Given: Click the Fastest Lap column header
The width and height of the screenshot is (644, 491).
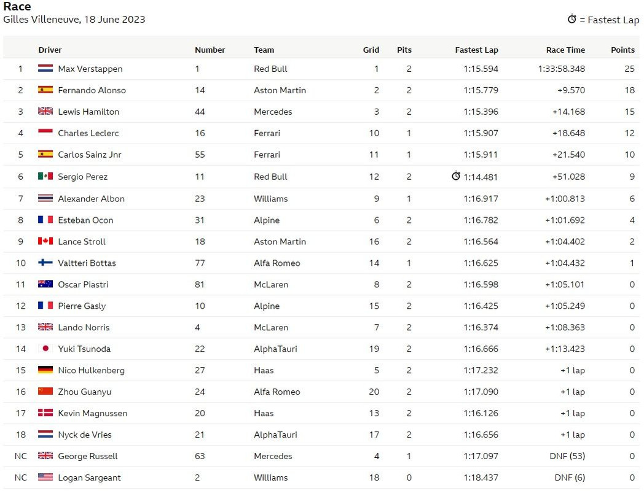Looking at the screenshot, I should point(476,50).
